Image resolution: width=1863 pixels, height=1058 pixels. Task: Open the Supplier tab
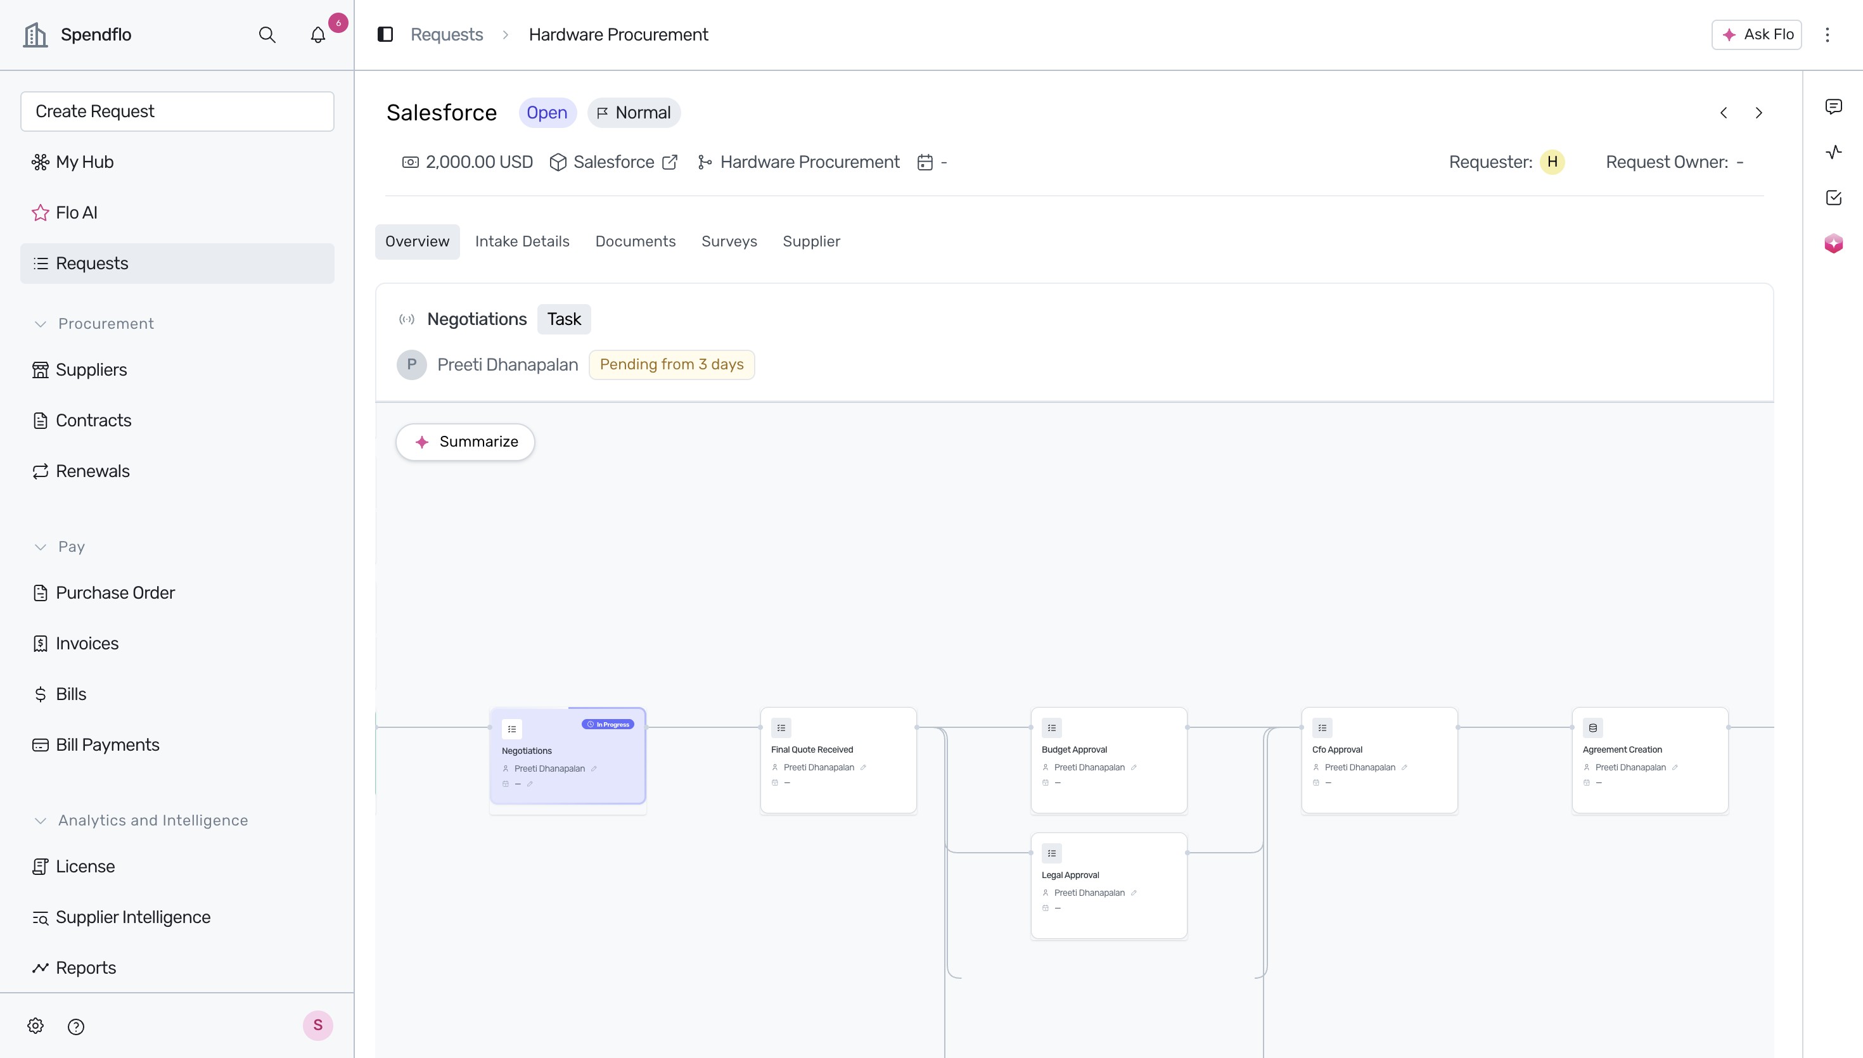(x=811, y=241)
